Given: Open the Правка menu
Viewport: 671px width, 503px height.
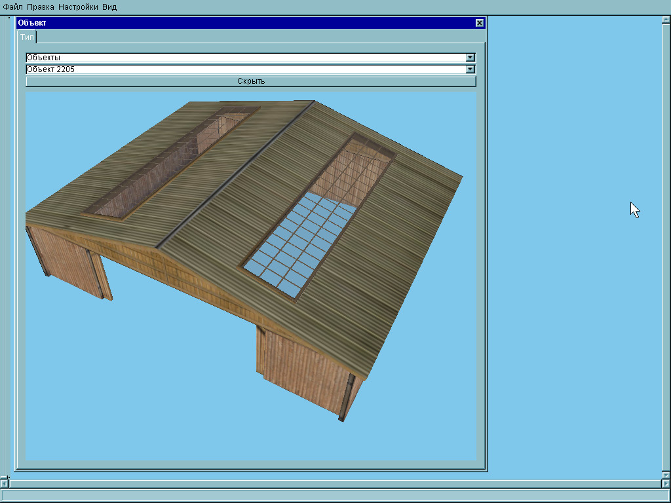Looking at the screenshot, I should [x=41, y=7].
